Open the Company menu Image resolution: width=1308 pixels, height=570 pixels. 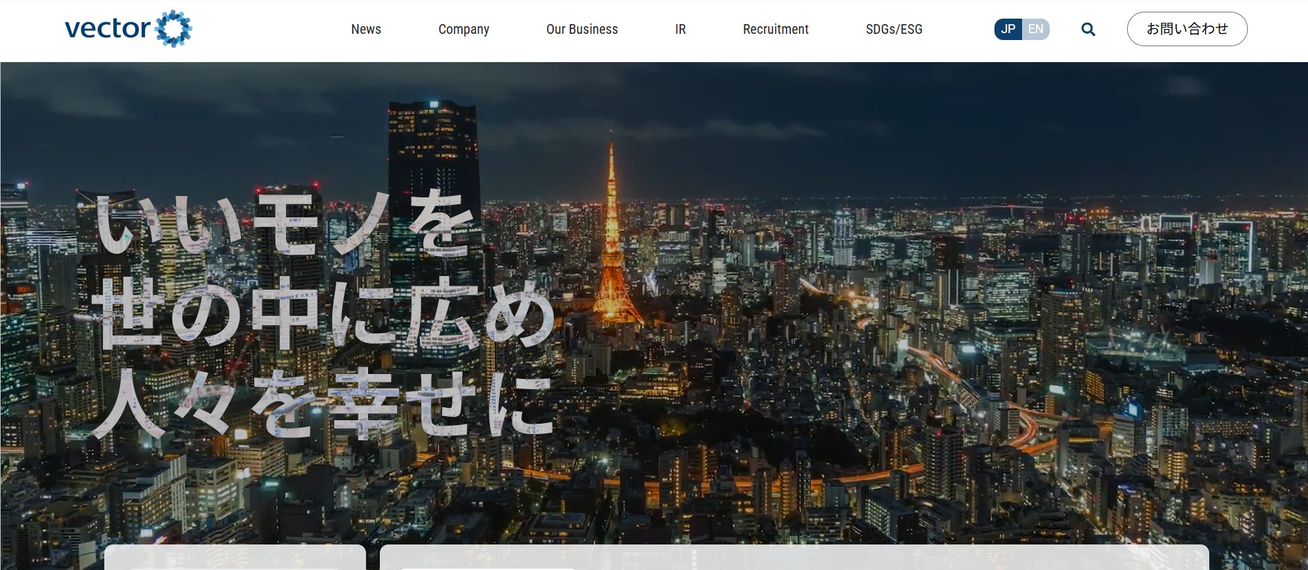464,30
